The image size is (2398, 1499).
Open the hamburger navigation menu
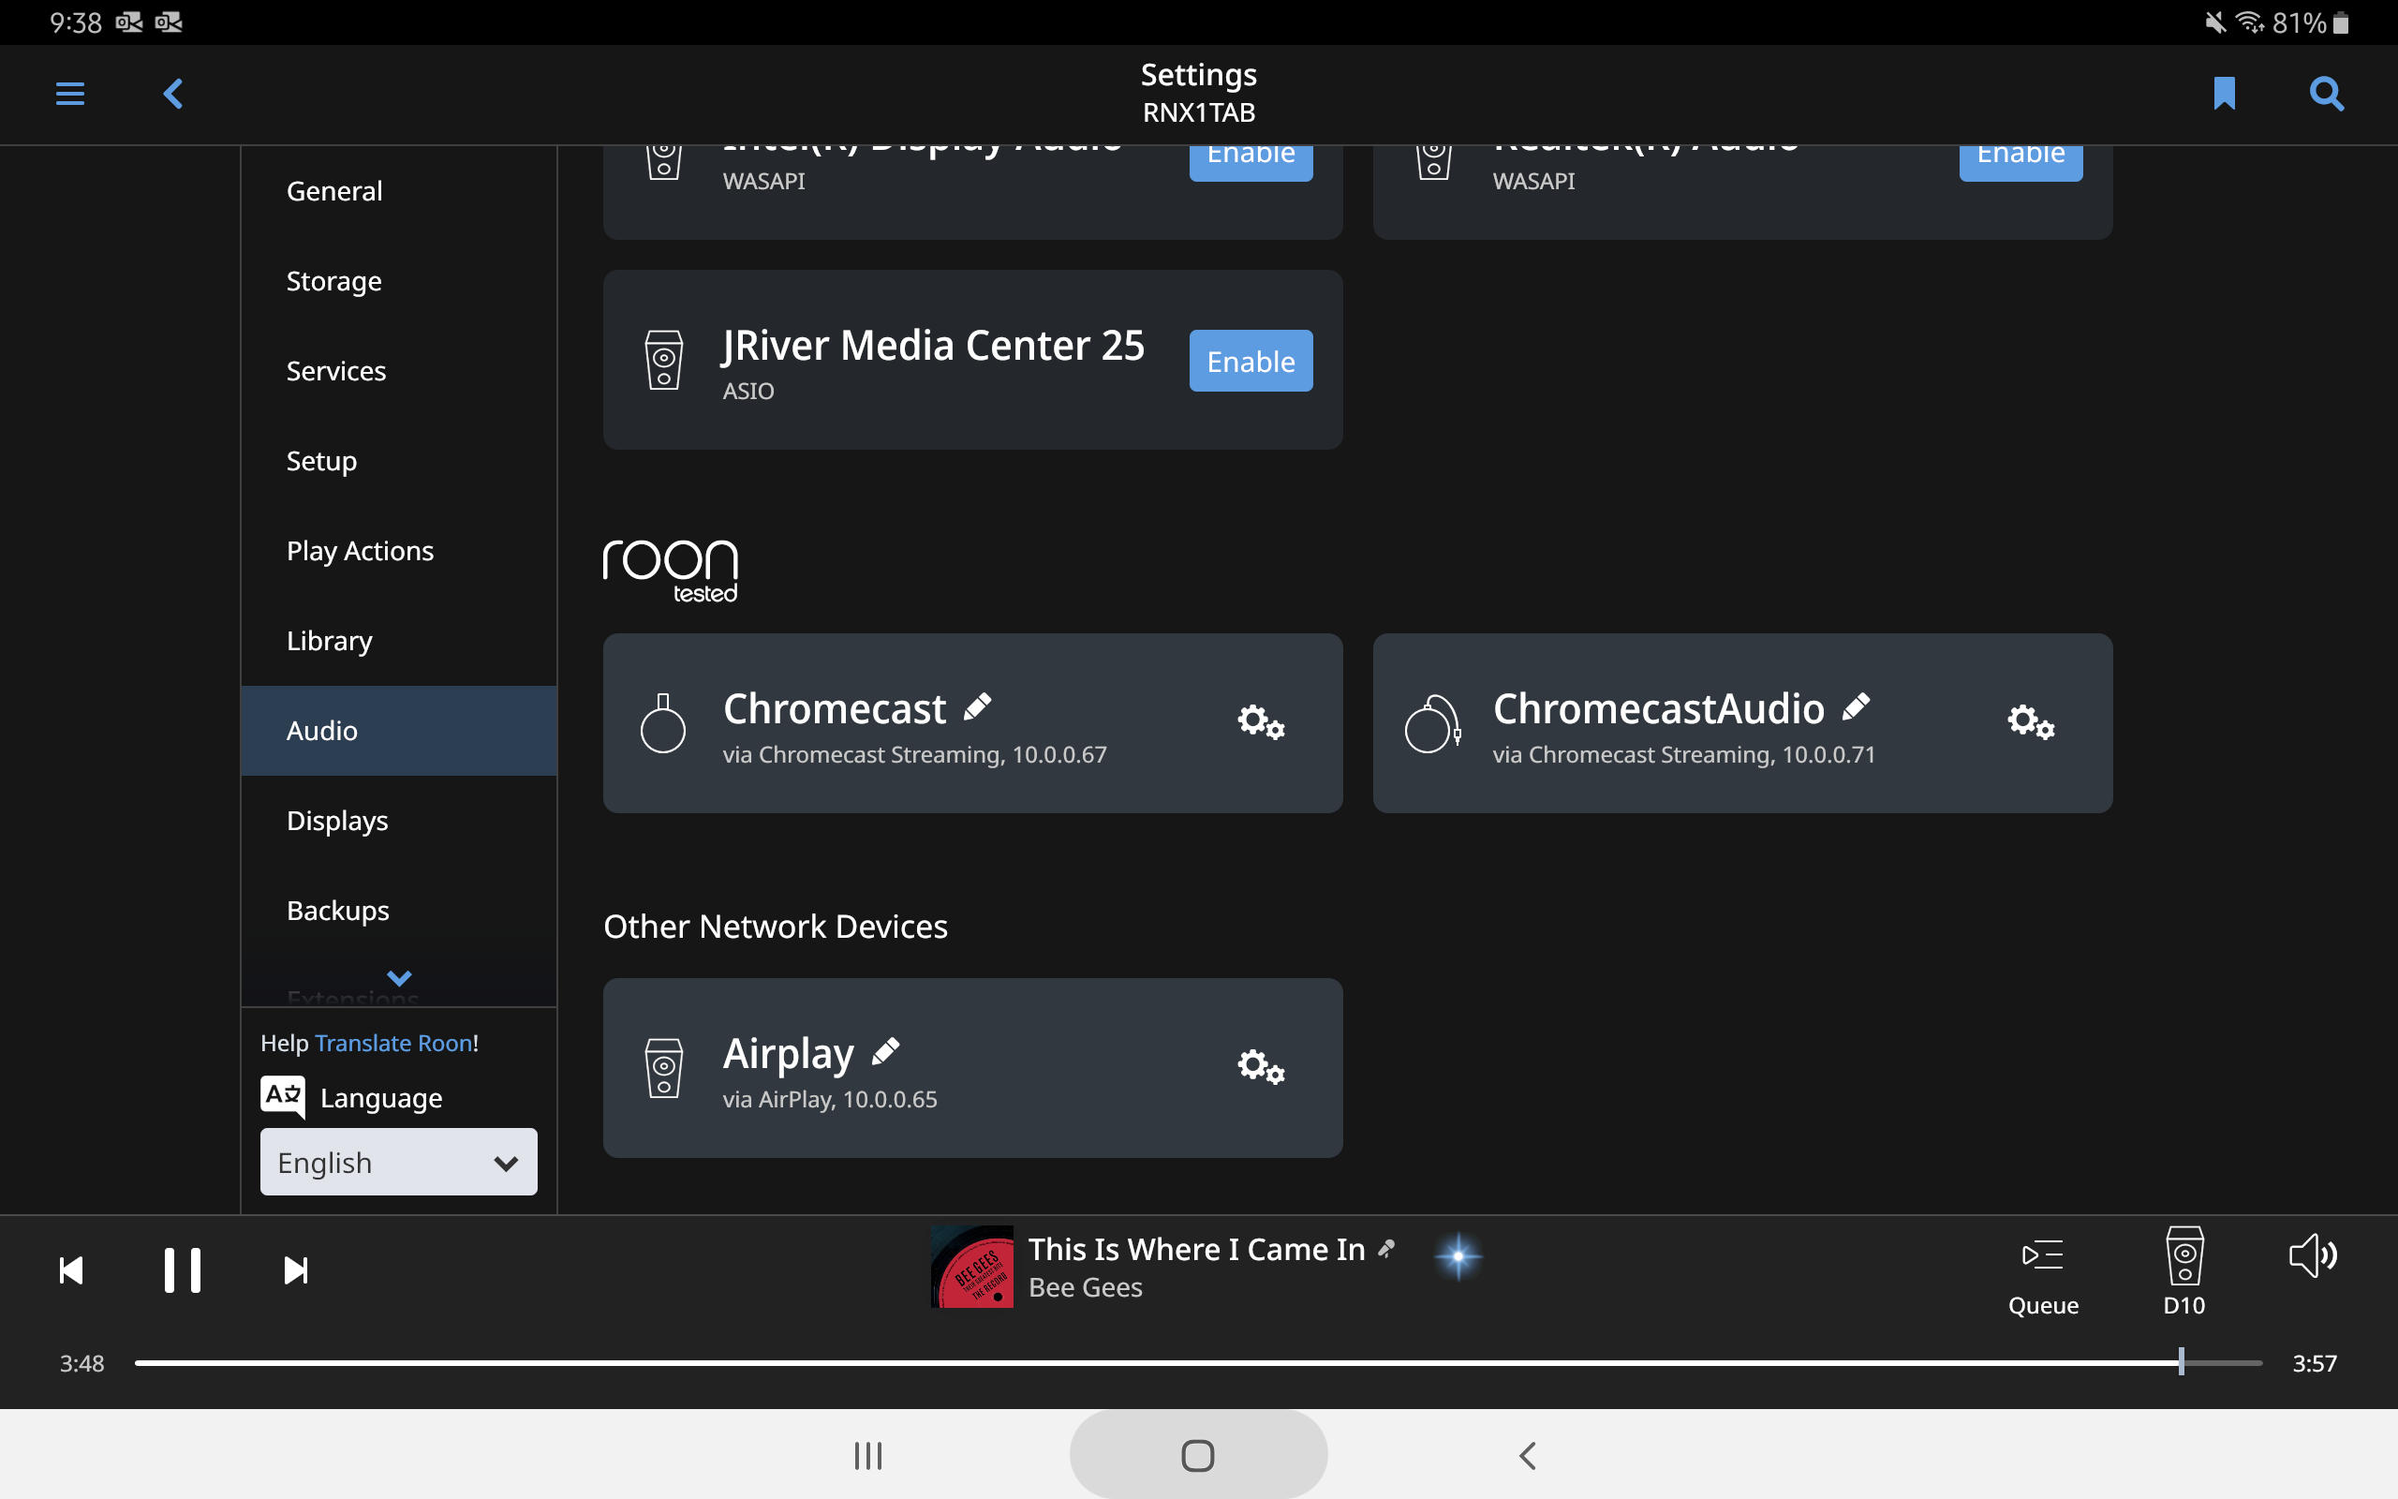click(x=69, y=95)
